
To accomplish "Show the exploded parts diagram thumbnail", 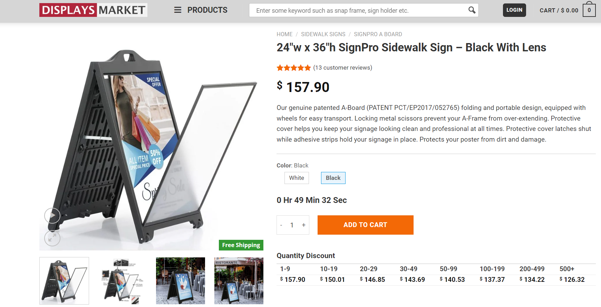I will point(122,281).
